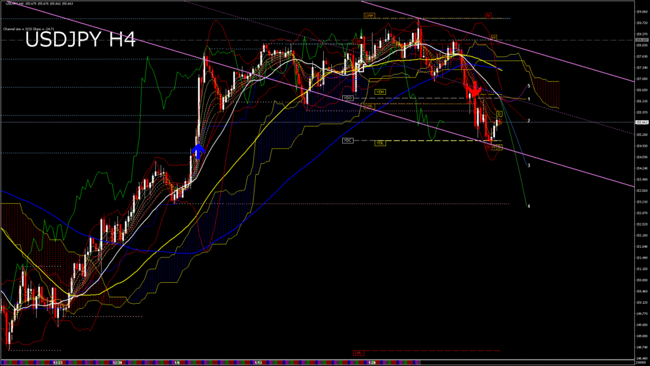Screen dimensions: 650x366
Task: Click the 1/13 date on time axis
Action: click(258, 362)
